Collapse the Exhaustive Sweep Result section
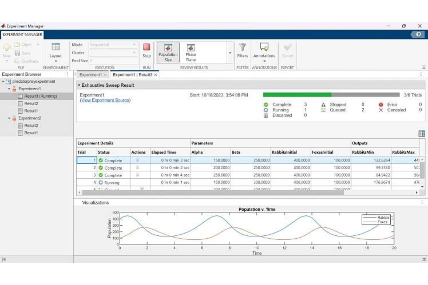 coord(79,85)
